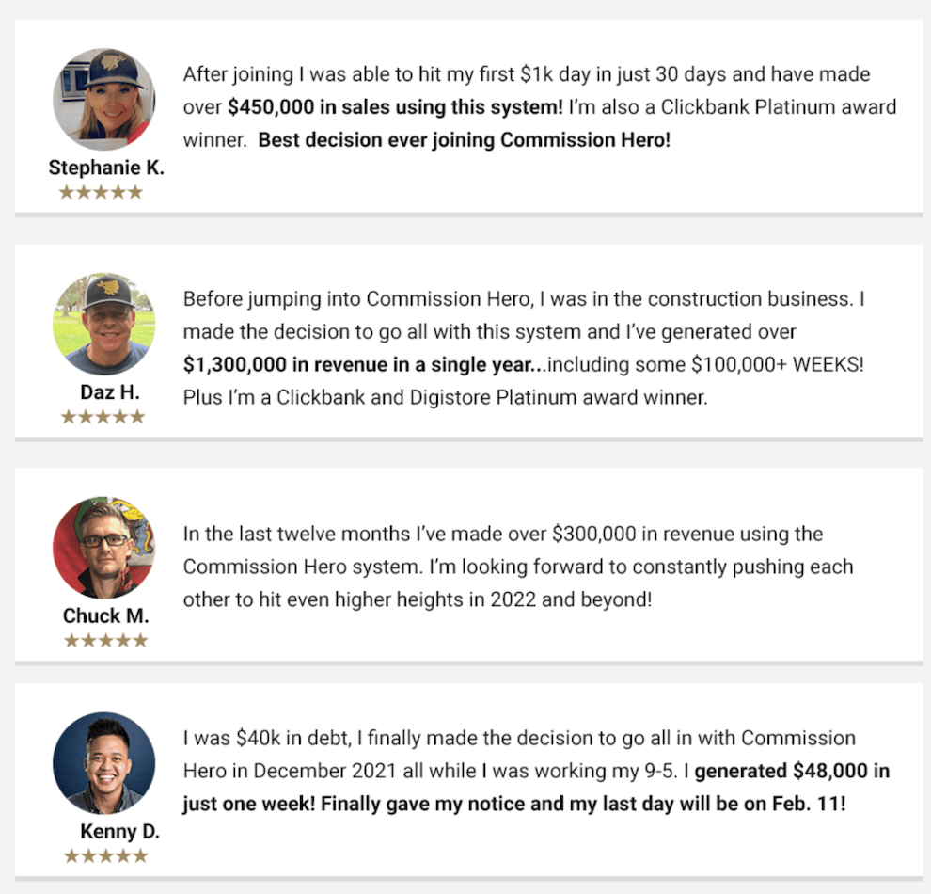The image size is (931, 894).
Task: Click the star rating under Stephanie K.
Action: click(101, 192)
